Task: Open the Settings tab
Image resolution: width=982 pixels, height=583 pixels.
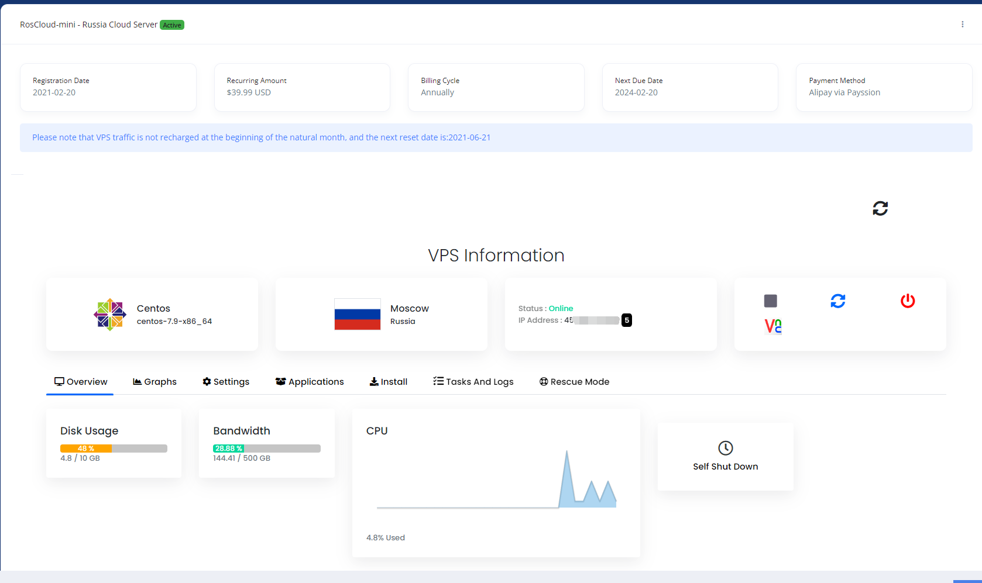Action: (226, 382)
